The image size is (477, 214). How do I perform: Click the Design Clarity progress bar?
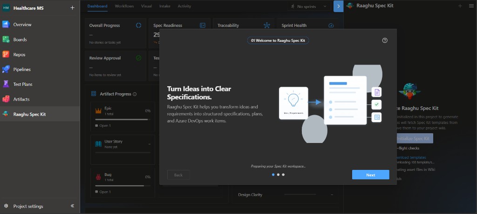click(300, 195)
